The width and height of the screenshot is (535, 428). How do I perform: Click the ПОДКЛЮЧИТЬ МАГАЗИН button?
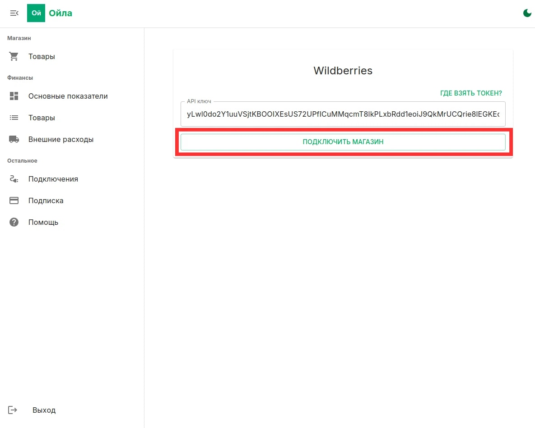(x=343, y=142)
